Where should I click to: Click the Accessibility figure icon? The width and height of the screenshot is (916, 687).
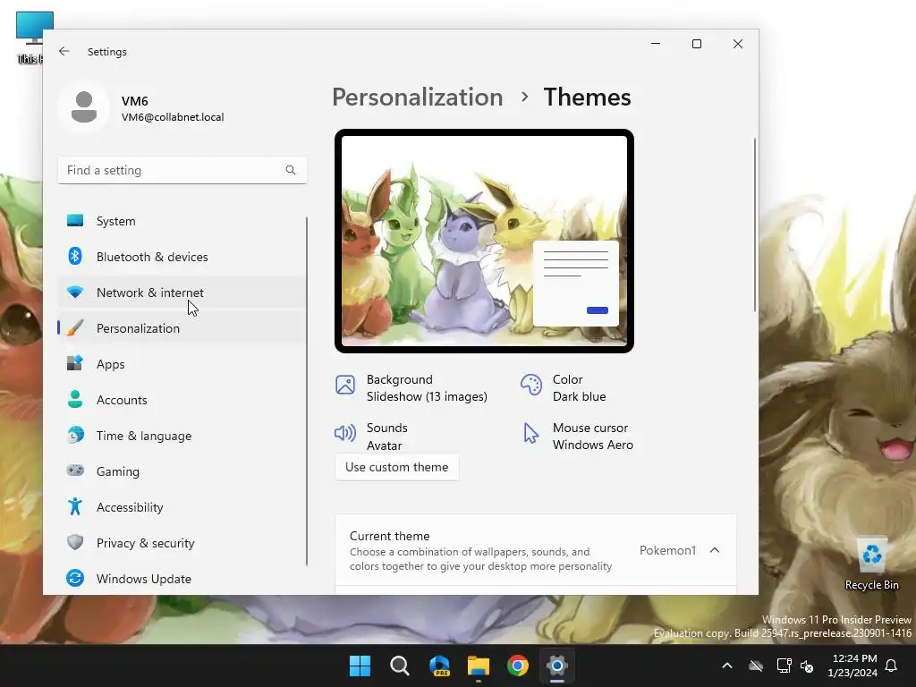tap(75, 506)
